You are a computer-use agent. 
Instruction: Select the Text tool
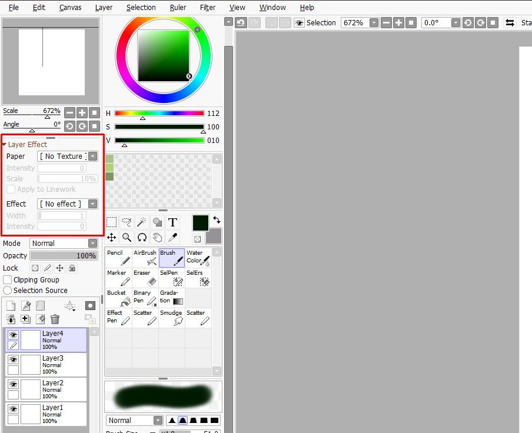[x=172, y=222]
